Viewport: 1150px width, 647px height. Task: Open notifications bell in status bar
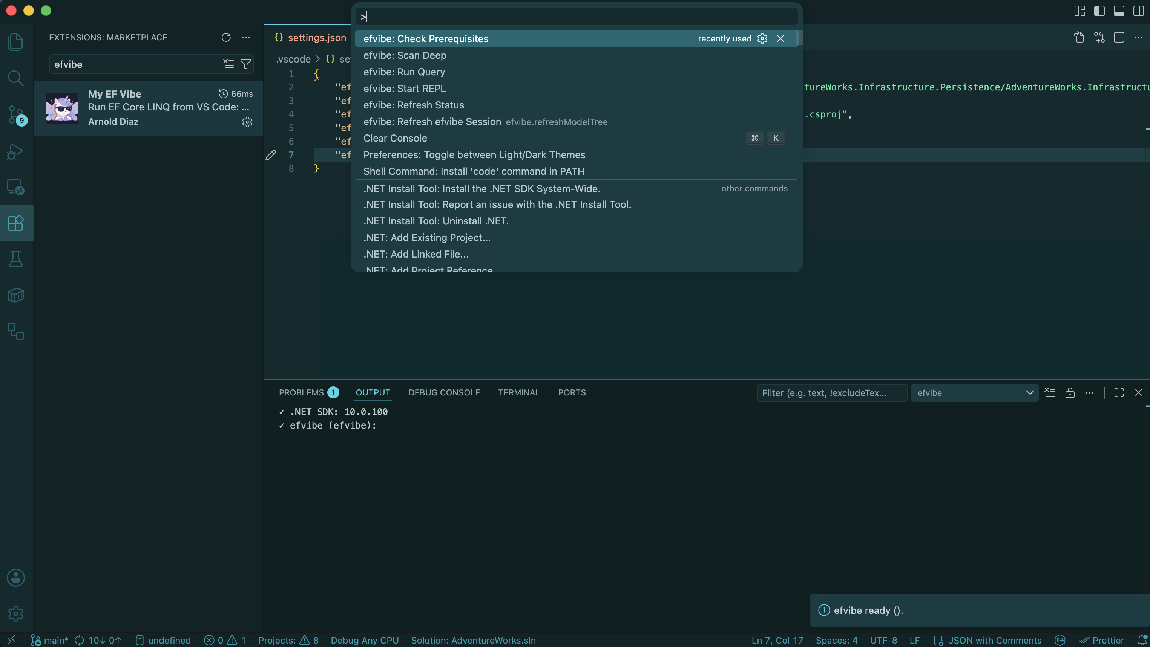(1142, 640)
